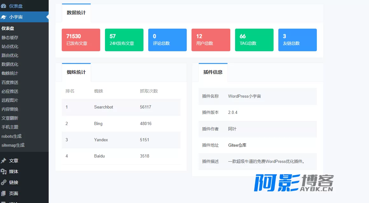Open the Gitee仓库 plugin address link
The height and width of the screenshot is (203, 369).
pos(237,145)
